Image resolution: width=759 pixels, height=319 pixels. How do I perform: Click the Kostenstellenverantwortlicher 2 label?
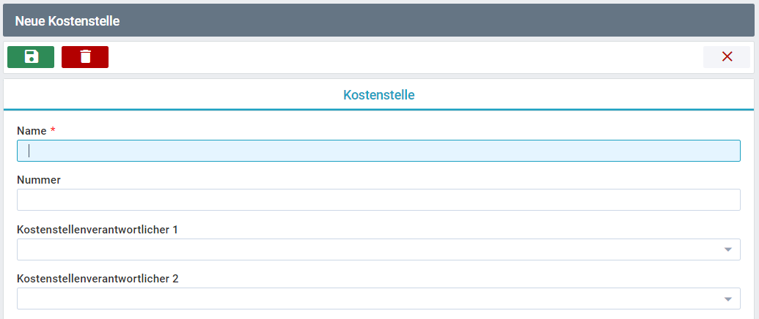click(x=98, y=279)
